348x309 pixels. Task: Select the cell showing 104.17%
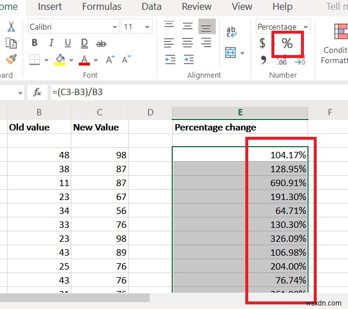(240, 154)
